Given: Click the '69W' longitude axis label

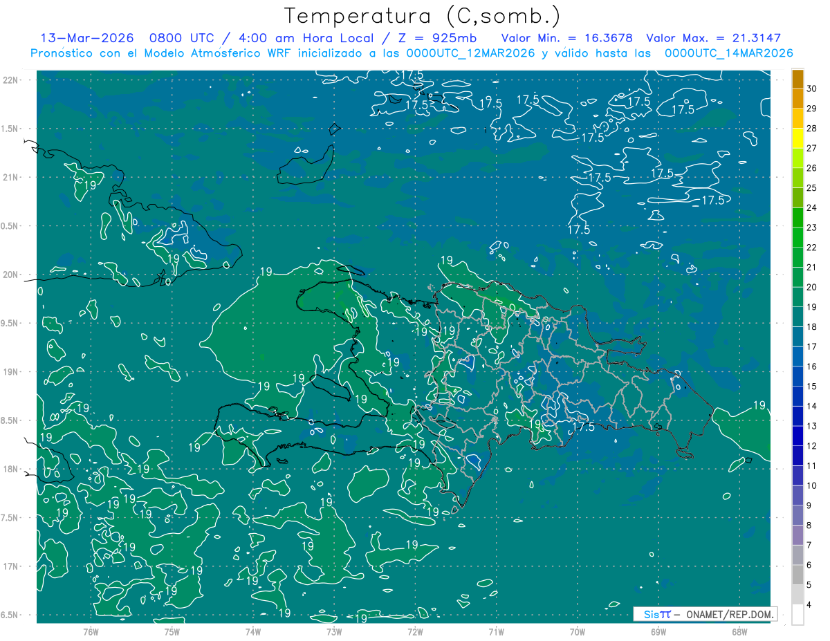Looking at the screenshot, I should (658, 631).
